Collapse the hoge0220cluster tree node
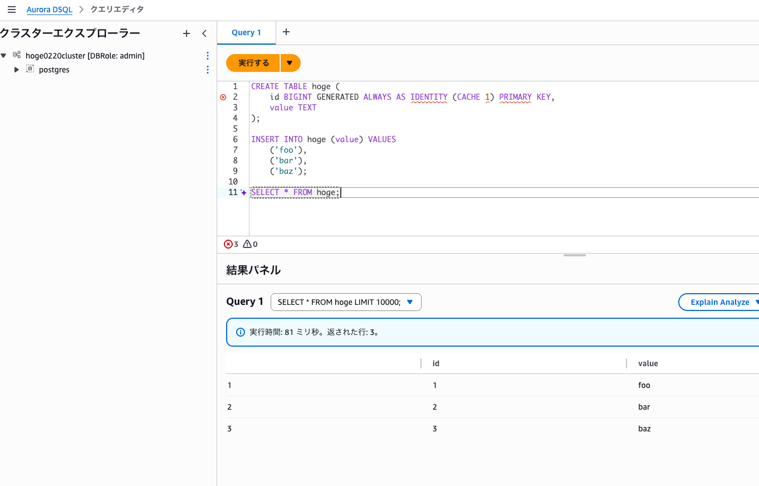 [x=4, y=56]
